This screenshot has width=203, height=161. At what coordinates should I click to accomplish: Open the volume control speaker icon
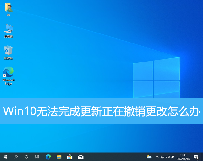click(167, 157)
